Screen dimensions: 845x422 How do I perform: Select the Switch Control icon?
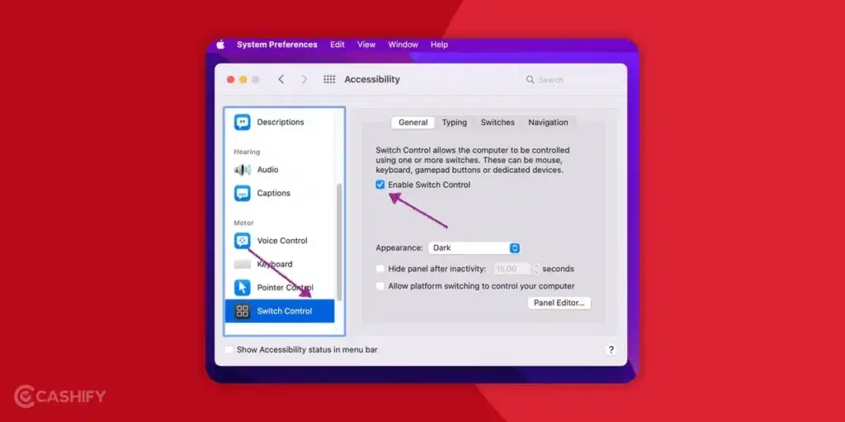point(242,311)
